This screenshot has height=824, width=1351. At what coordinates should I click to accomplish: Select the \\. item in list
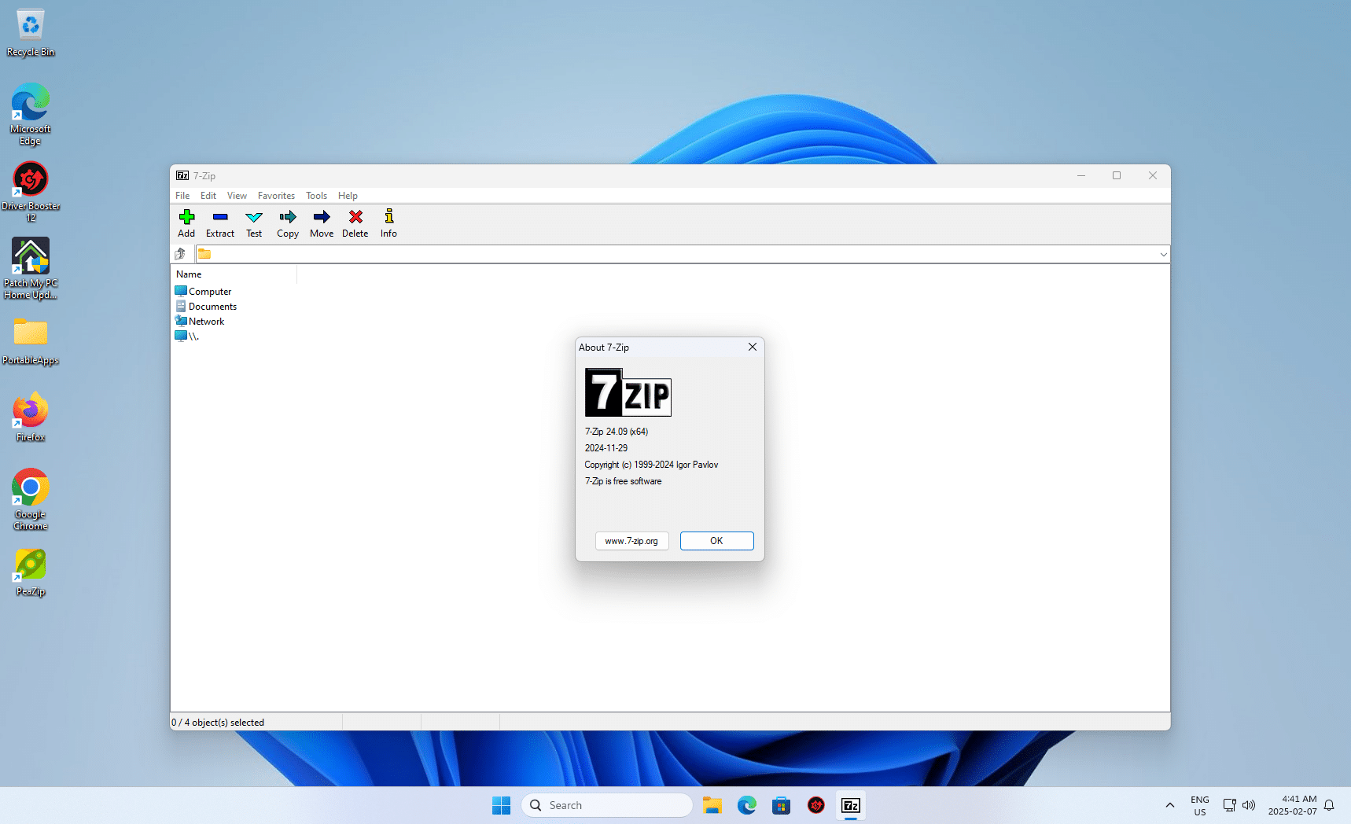187,337
